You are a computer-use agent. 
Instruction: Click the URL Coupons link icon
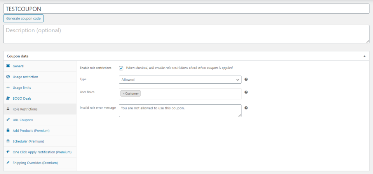point(8,120)
